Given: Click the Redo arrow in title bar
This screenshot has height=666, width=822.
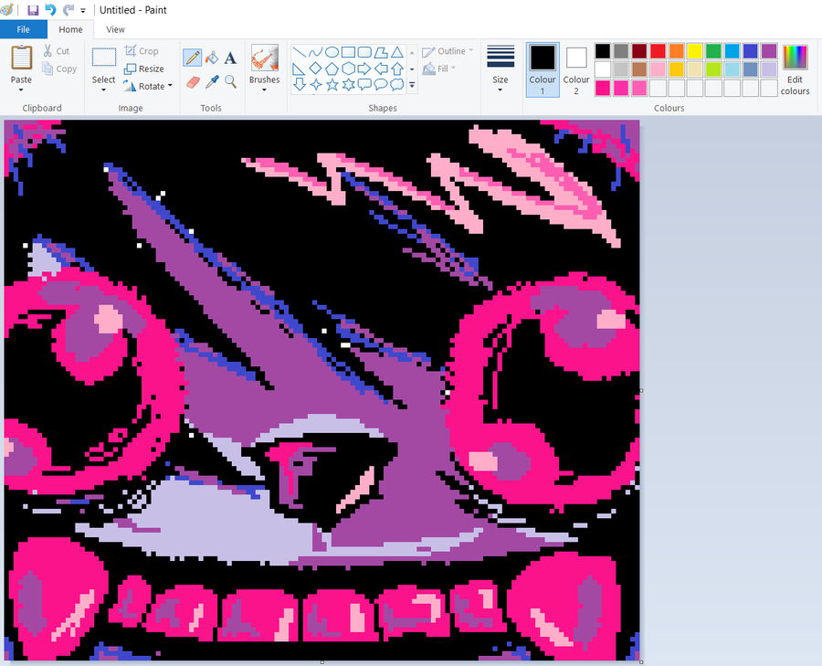Looking at the screenshot, I should pos(68,10).
